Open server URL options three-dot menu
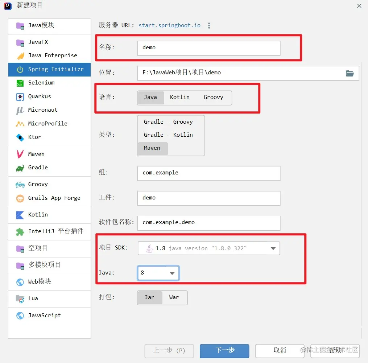The width and height of the screenshot is (368, 363). [x=209, y=25]
